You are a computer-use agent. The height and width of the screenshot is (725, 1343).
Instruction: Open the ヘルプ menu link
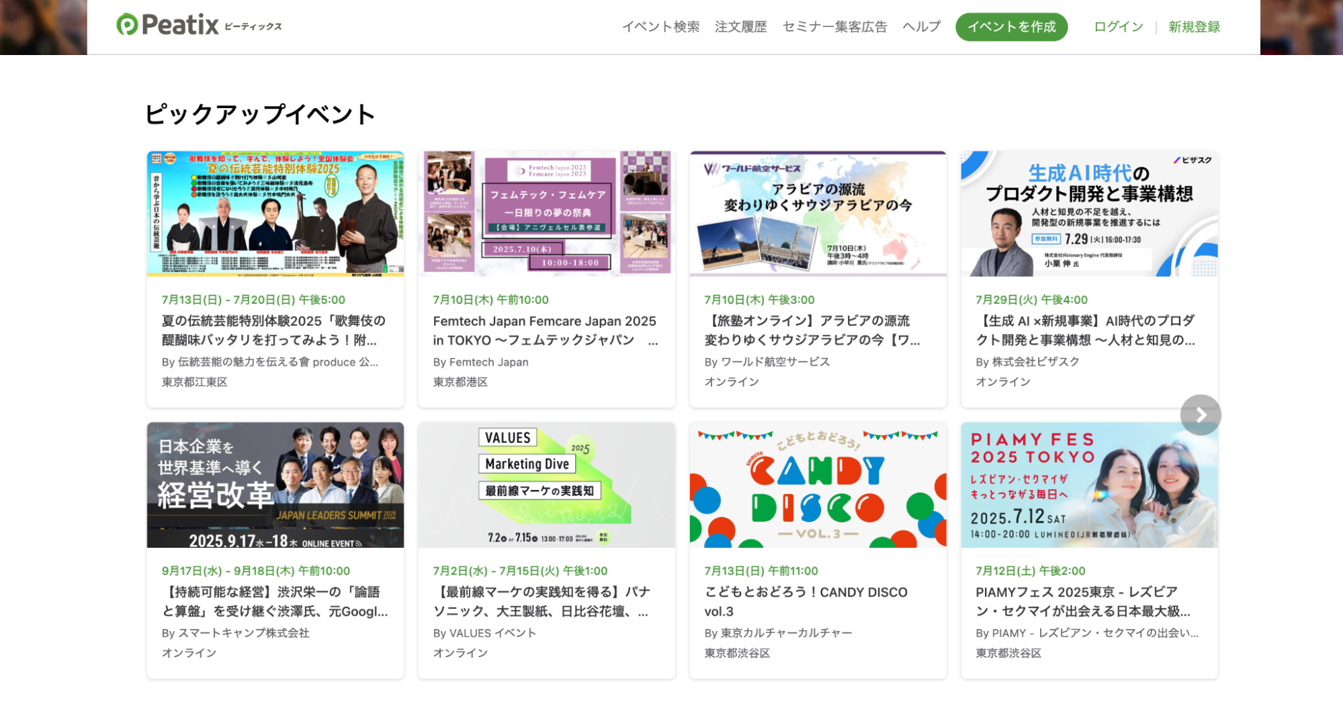tap(921, 27)
